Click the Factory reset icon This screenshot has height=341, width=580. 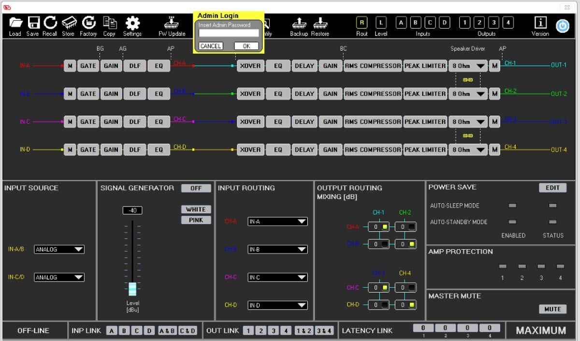(x=88, y=23)
